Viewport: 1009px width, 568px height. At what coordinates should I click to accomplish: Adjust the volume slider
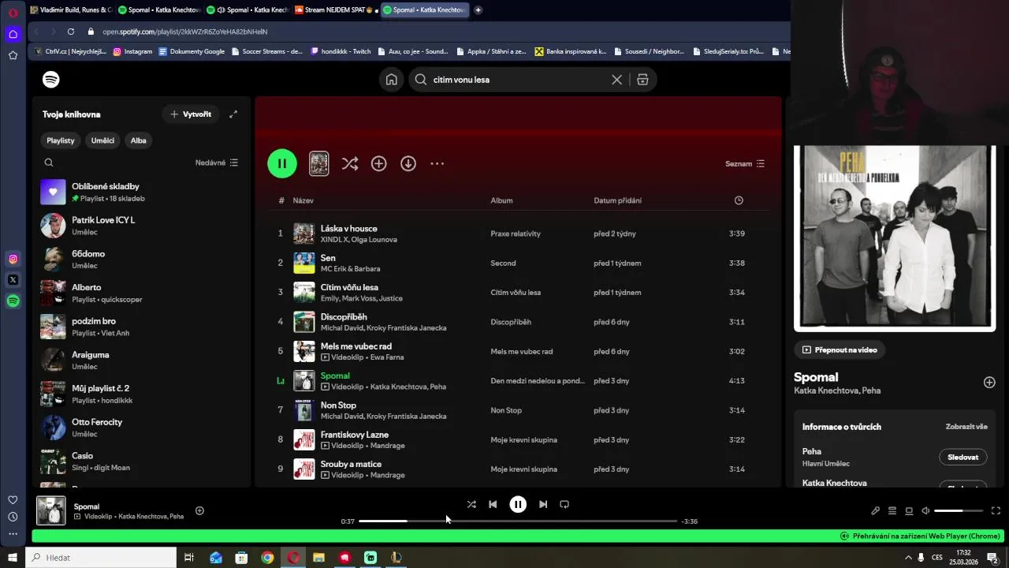point(959,510)
